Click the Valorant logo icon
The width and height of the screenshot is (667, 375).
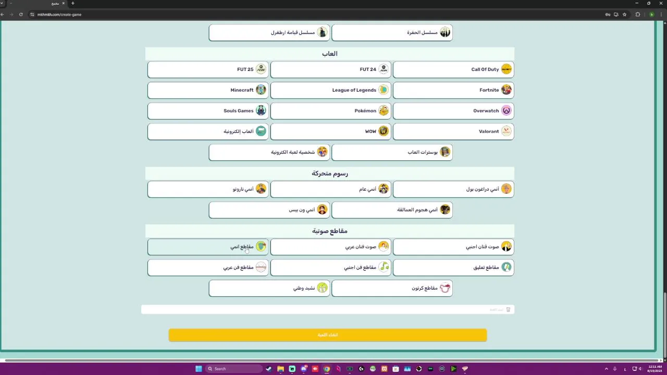click(507, 131)
